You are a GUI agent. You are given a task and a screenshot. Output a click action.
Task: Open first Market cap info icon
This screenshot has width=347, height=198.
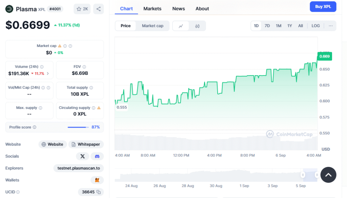coord(65,46)
